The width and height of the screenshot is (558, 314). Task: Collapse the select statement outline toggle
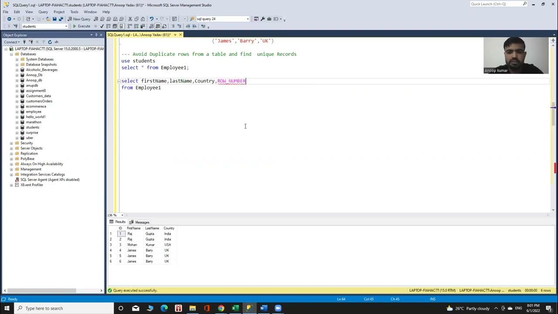tap(119, 81)
